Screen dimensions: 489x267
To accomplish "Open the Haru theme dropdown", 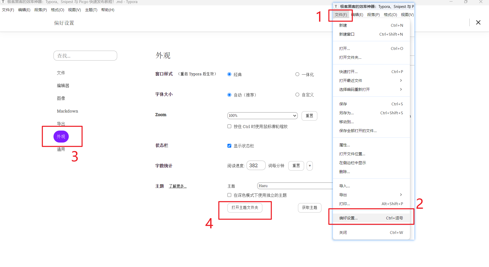I will click(x=295, y=186).
